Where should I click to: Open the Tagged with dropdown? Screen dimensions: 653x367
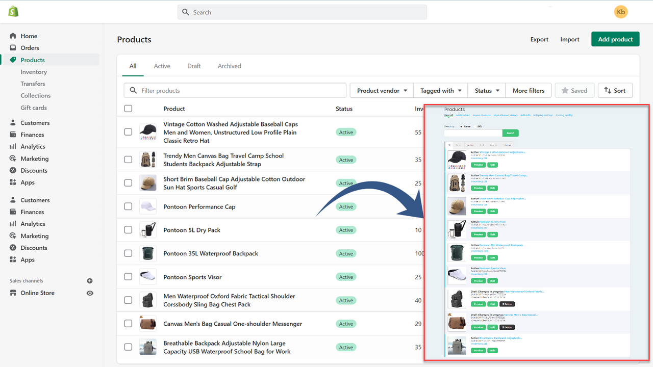point(441,91)
